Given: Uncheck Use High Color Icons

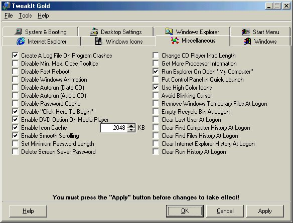Looking at the screenshot, I should pyautogui.click(x=156, y=88).
